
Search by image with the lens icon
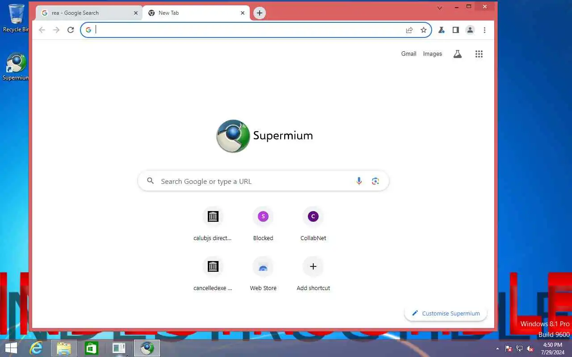tap(375, 181)
